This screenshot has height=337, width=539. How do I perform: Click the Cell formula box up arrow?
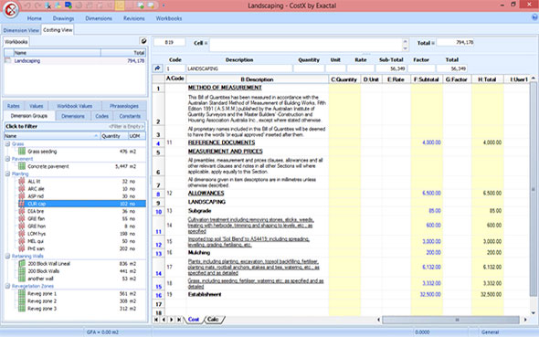405,42
